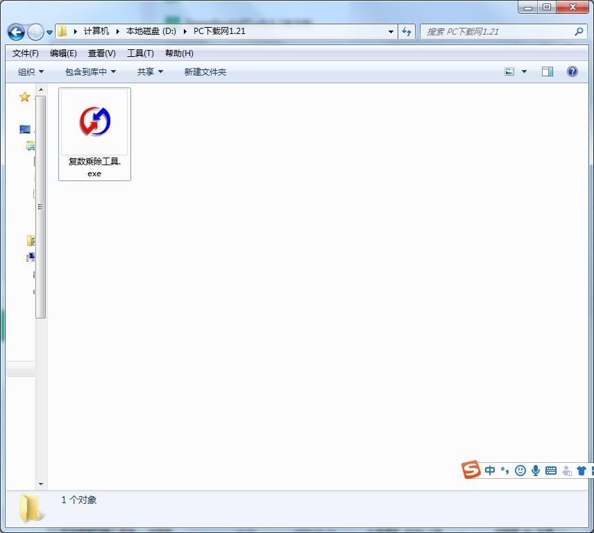Screen dimensions: 594x533
Task: Open the 帮助(H) menu
Action: click(x=179, y=53)
